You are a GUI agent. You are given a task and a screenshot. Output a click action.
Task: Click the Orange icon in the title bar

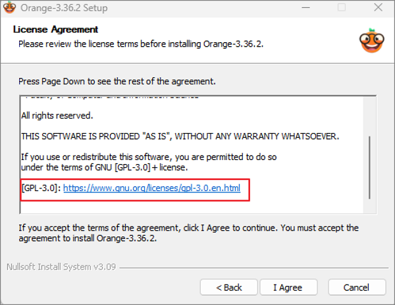click(x=10, y=7)
